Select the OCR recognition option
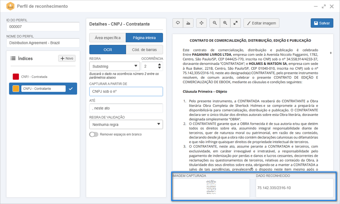Viewport: 340px width, 204px height. coord(108,50)
